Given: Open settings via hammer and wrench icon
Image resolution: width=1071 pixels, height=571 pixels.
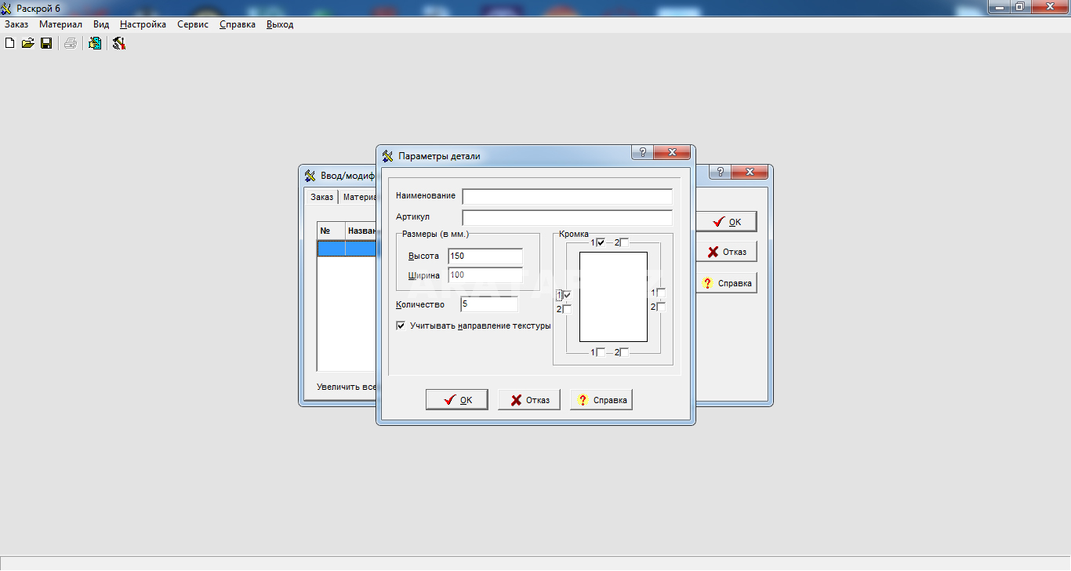Looking at the screenshot, I should coord(119,43).
